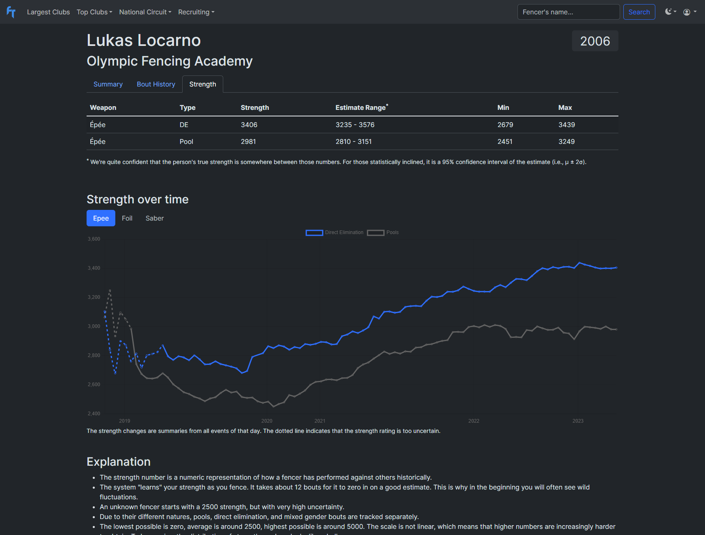Go to Largest Clubs page
Viewport: 705px width, 535px height.
pos(48,12)
